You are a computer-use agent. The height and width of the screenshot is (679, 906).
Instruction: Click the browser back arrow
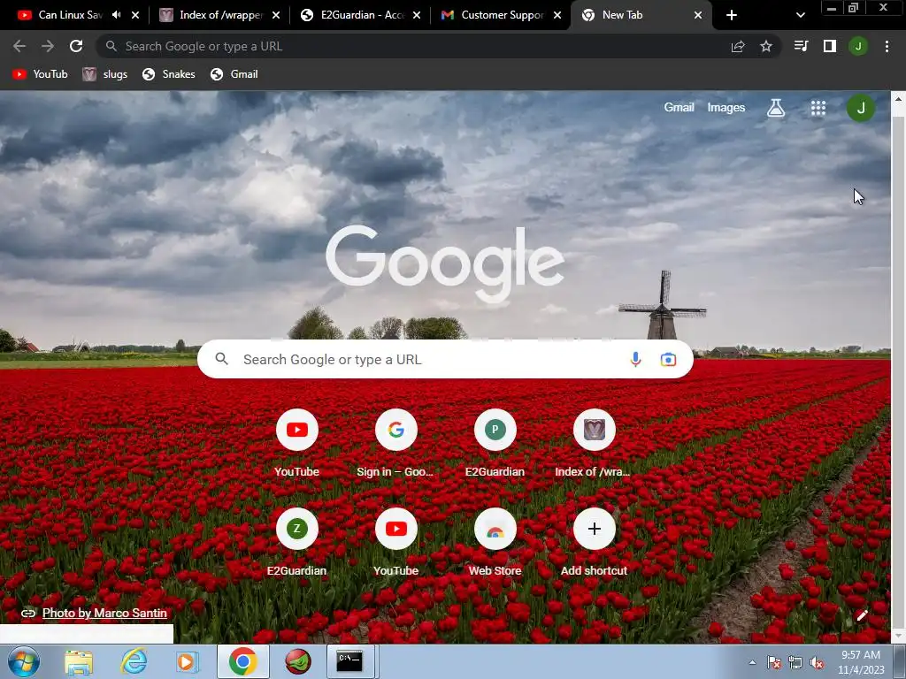[19, 46]
